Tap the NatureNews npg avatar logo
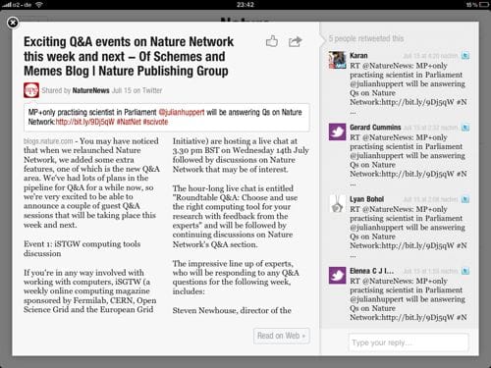Image resolution: width=491 pixels, height=368 pixels. click(x=31, y=90)
